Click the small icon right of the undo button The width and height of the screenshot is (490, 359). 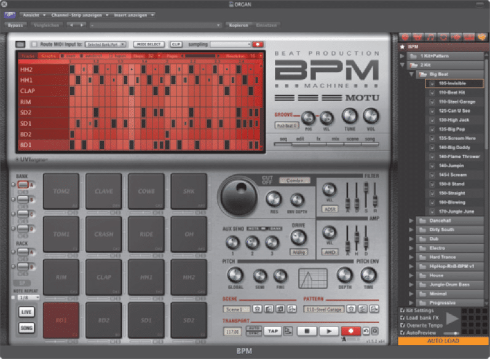[x=374, y=331]
